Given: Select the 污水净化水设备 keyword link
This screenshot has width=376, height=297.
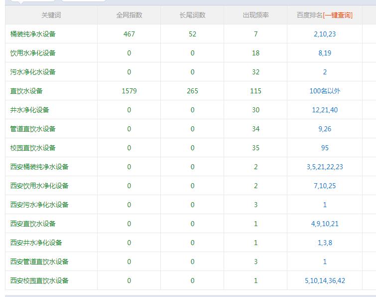Looking at the screenshot, I should coord(33,72).
